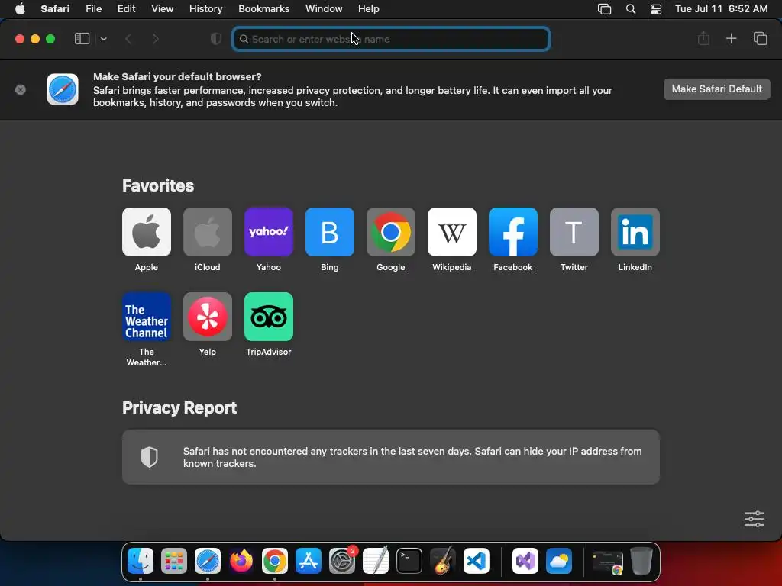Open TextEdit from the Dock
782x586 pixels.
(376, 561)
